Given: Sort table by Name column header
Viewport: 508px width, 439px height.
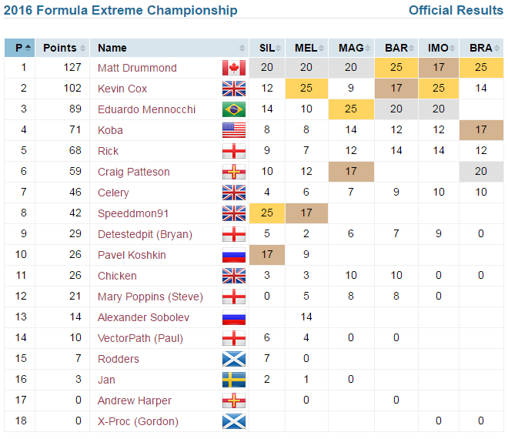Looking at the screenshot, I should tap(169, 48).
